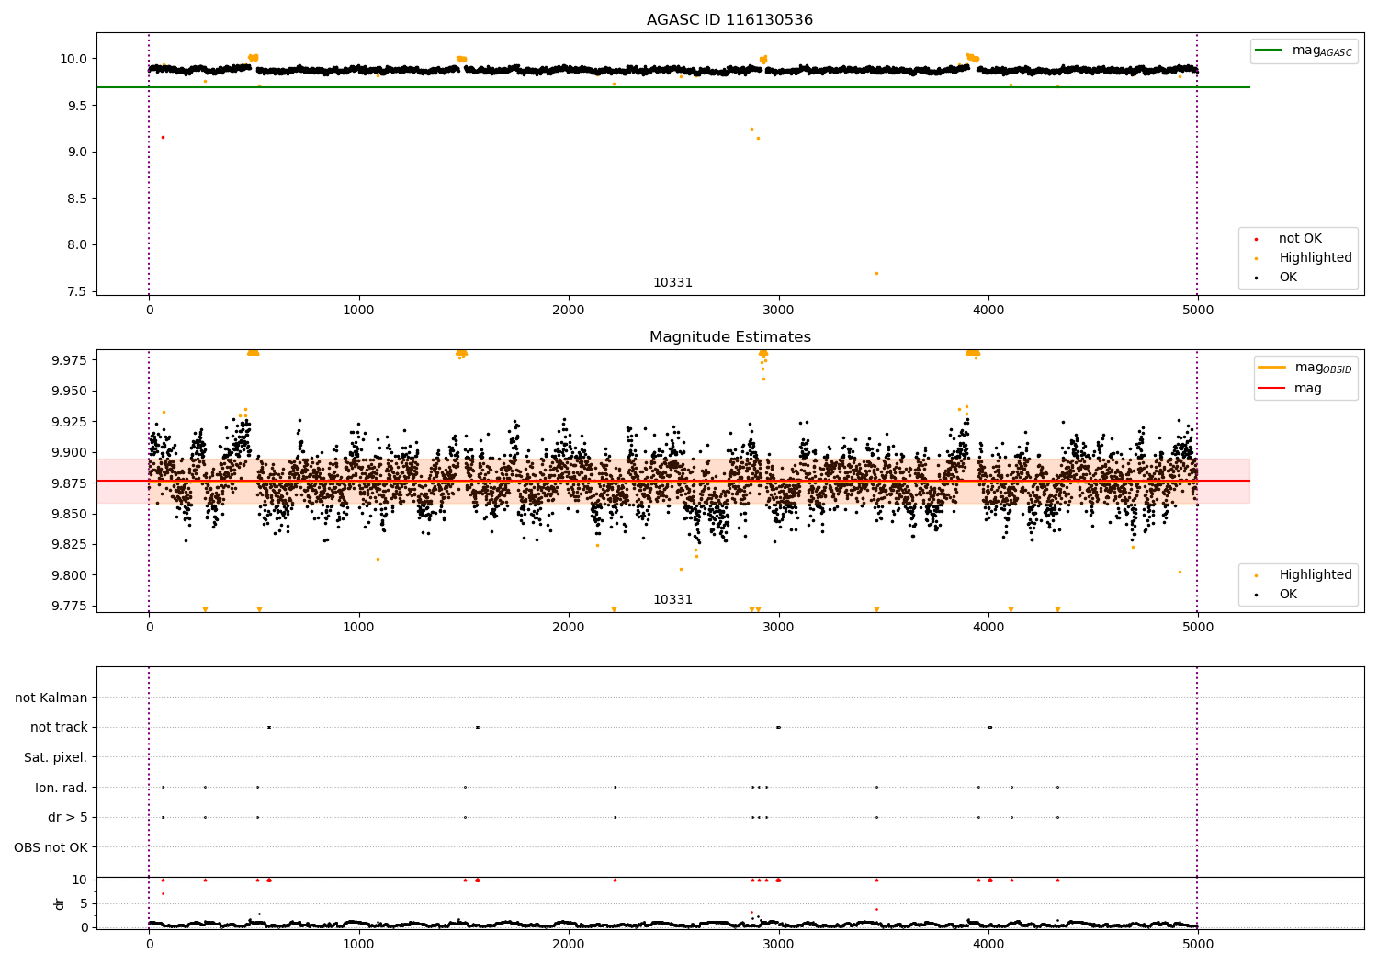This screenshot has width=1378, height=965.
Task: Click the 'OBS not OK' row label
Action: (51, 847)
